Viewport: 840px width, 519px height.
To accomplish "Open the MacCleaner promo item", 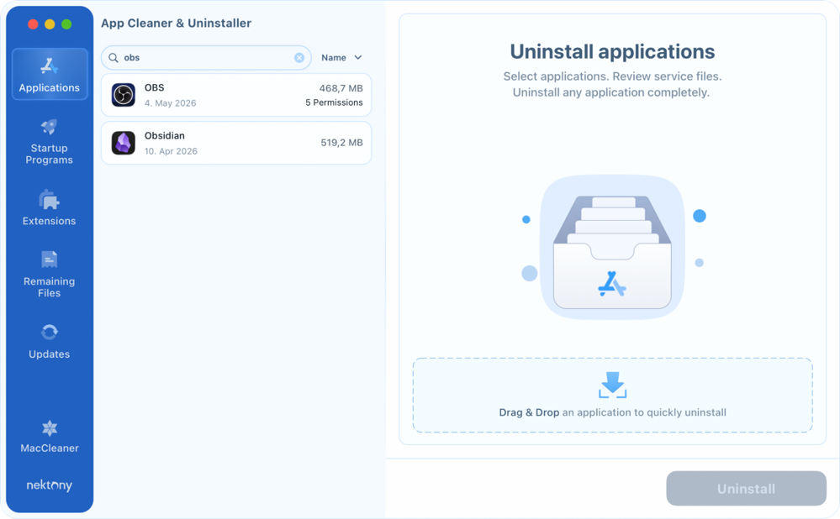I will 50,437.
